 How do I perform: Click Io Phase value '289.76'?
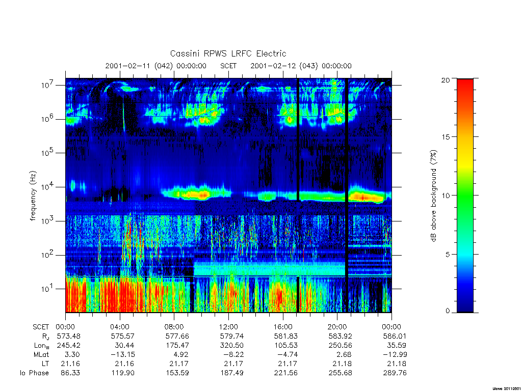click(x=395, y=373)
